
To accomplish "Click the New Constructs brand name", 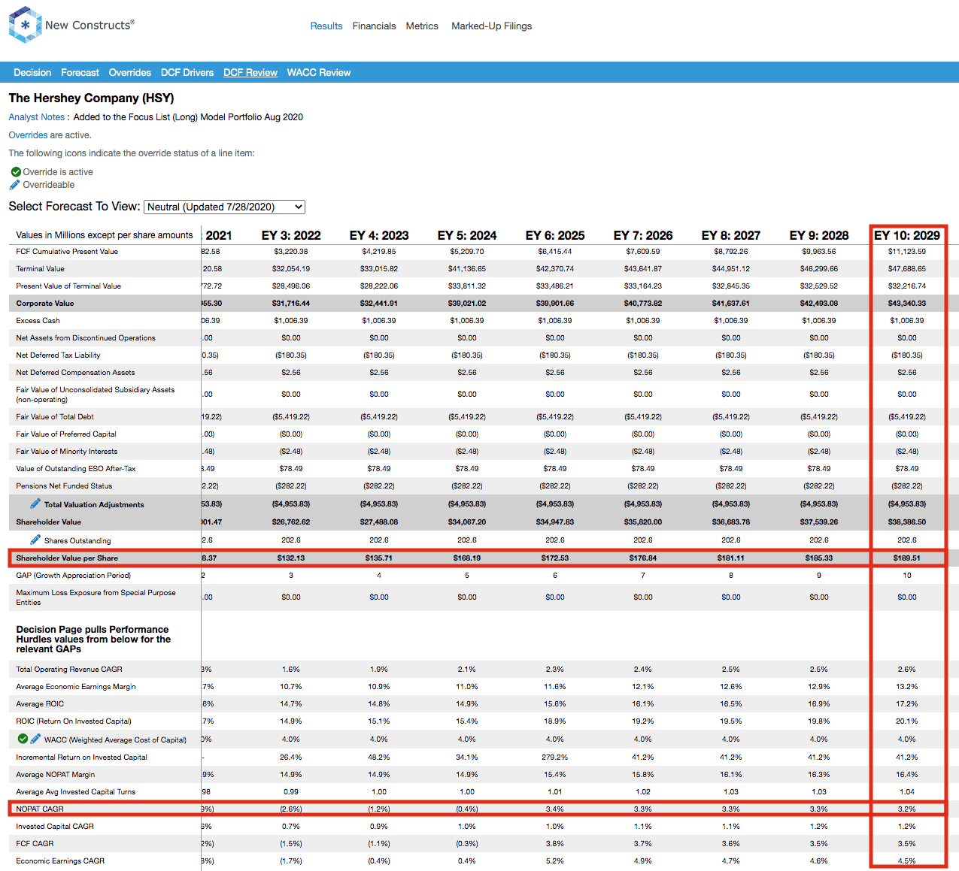I will tap(90, 25).
